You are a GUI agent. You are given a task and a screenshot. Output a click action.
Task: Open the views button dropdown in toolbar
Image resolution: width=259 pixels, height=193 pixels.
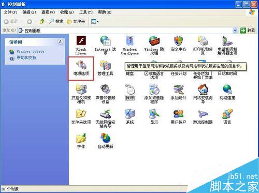95,22
